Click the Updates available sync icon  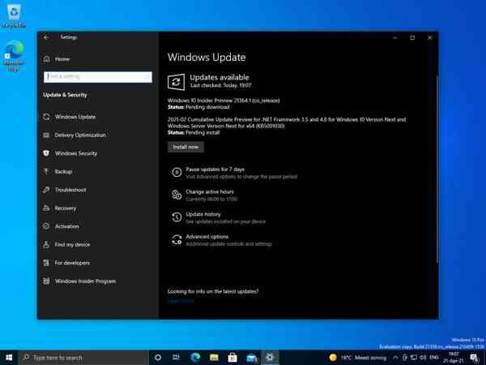click(176, 82)
